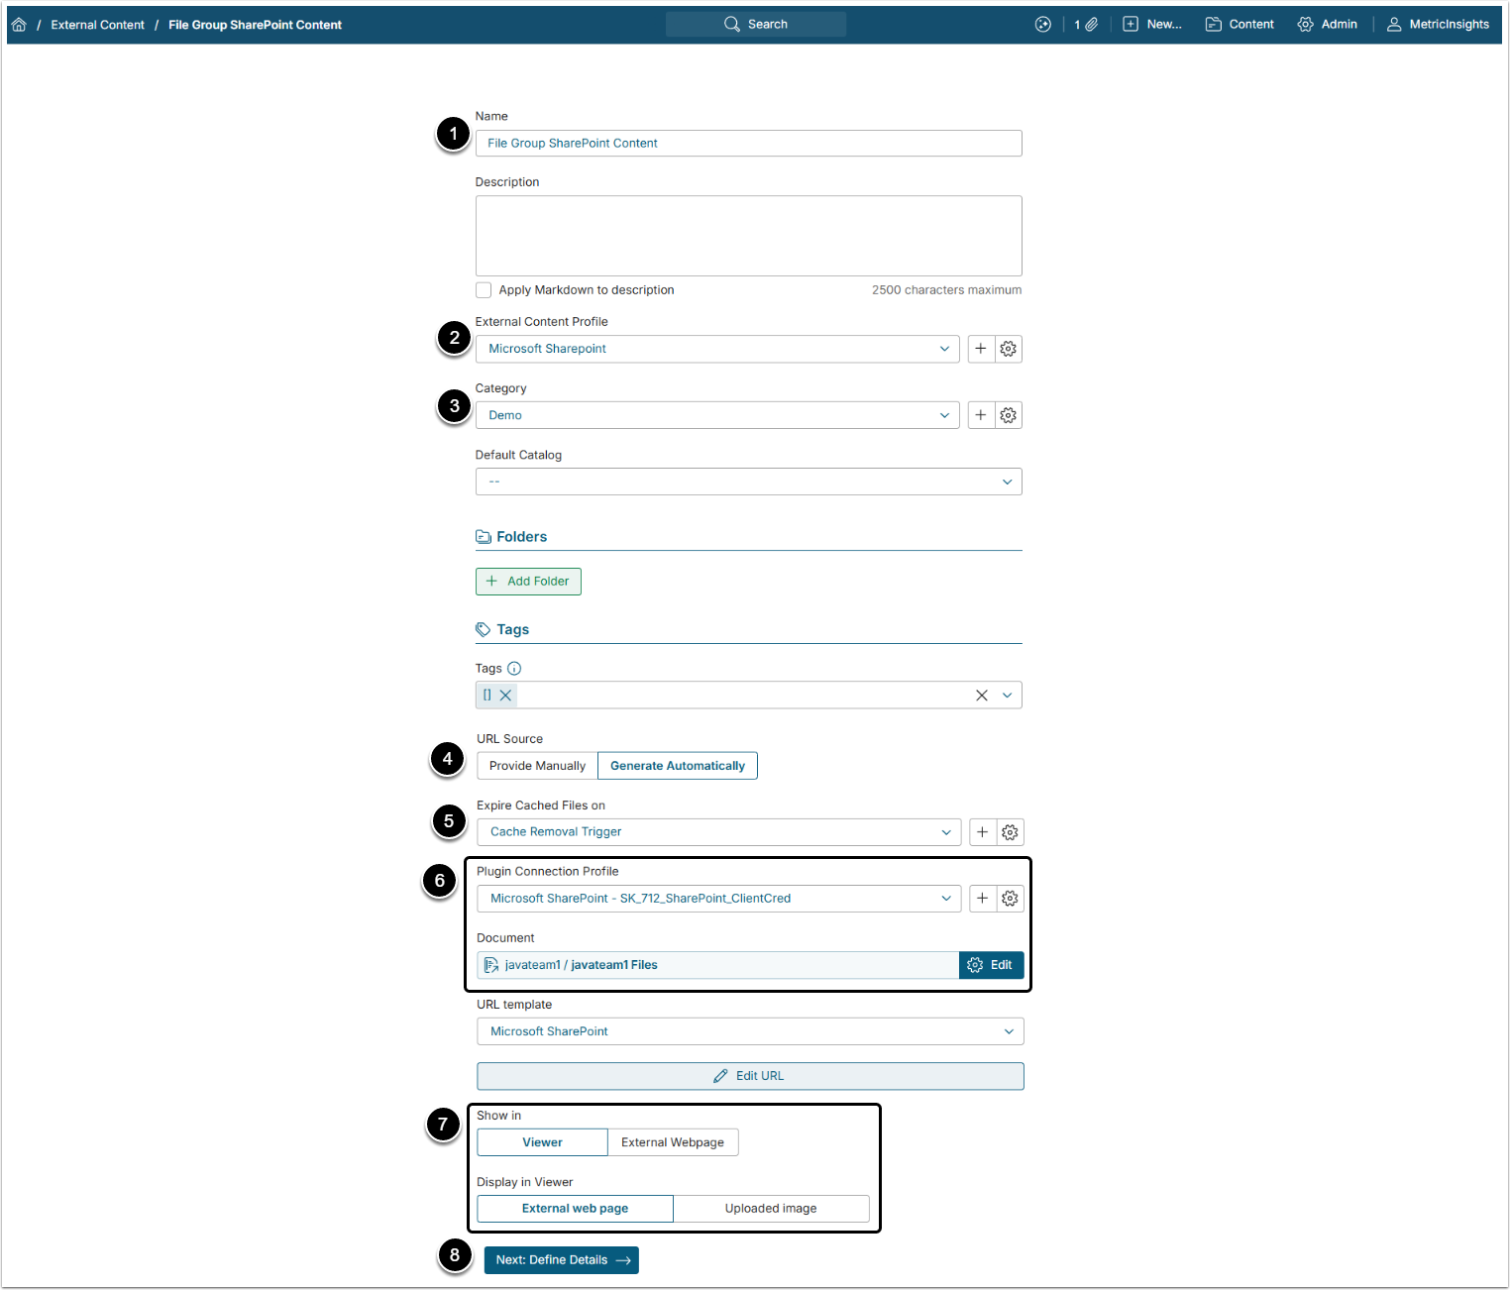Image resolution: width=1510 pixels, height=1290 pixels.
Task: Remove the [] tag chip
Action: point(505,696)
